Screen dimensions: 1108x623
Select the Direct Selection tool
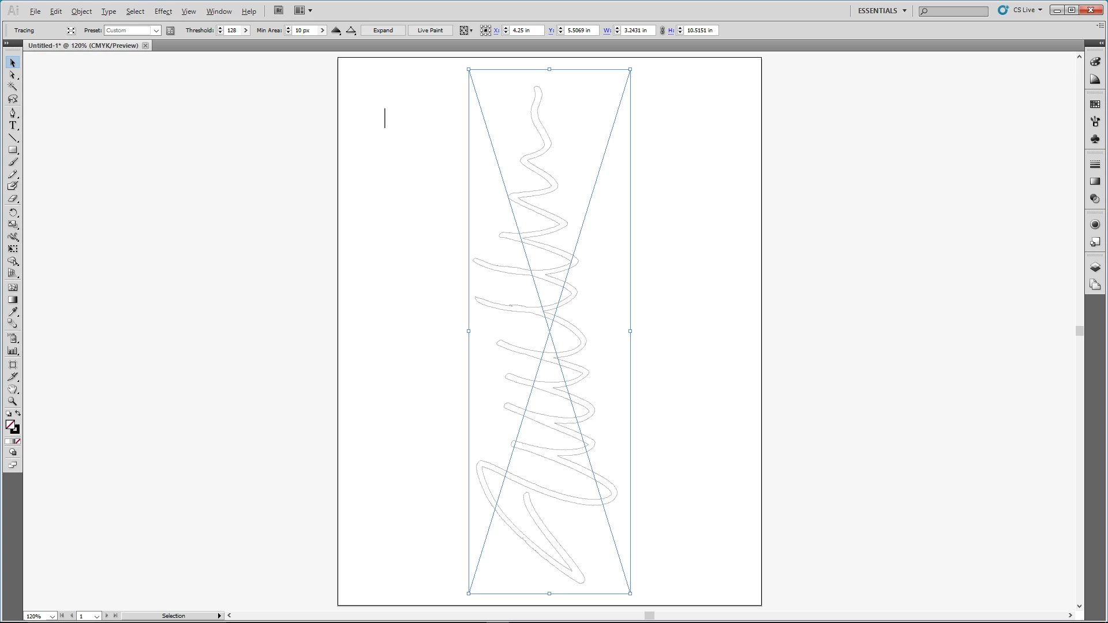point(13,75)
